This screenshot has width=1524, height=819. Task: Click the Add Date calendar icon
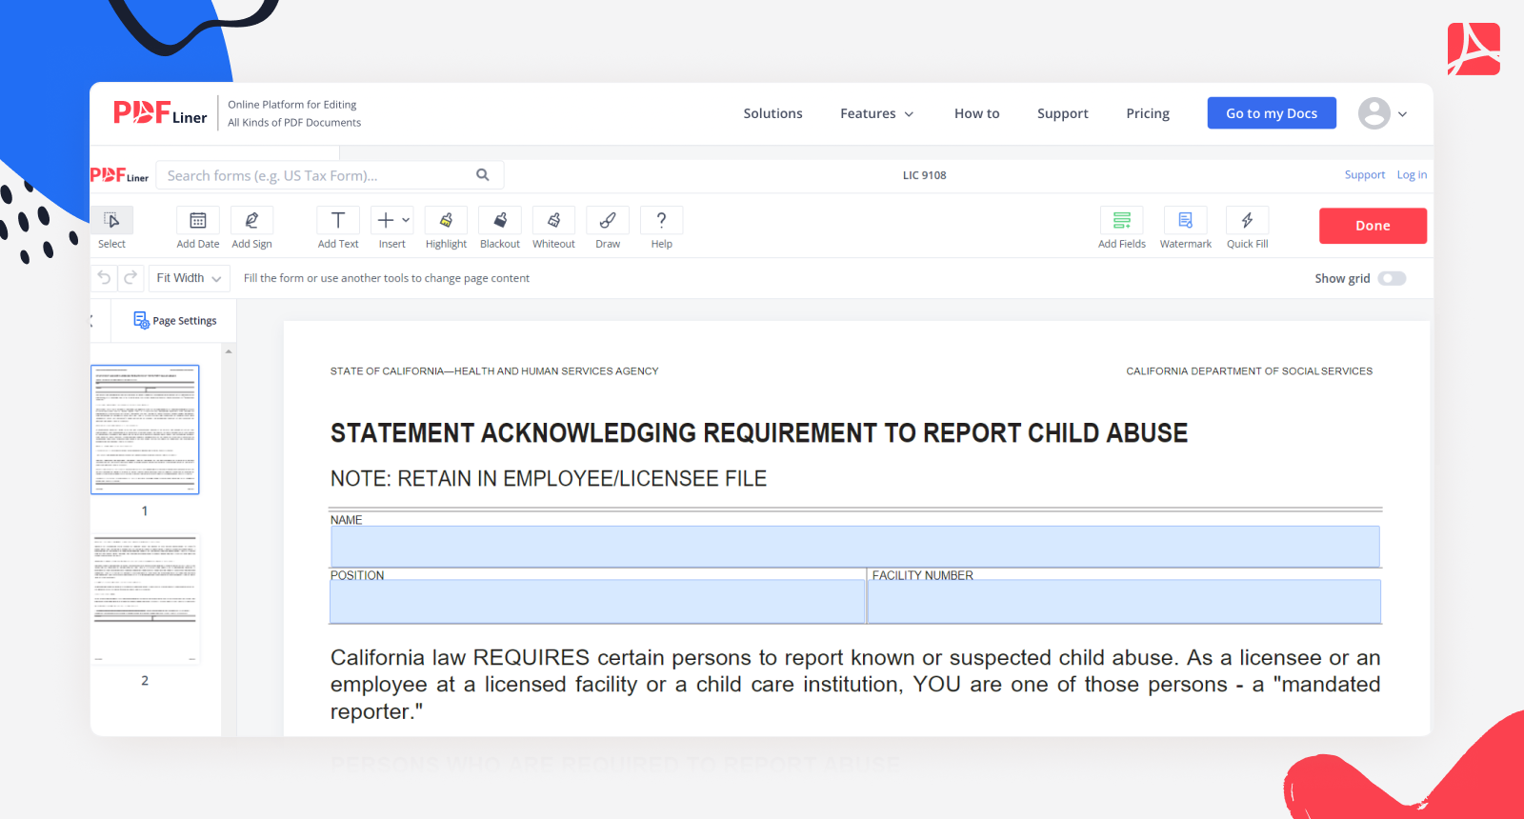point(198,220)
